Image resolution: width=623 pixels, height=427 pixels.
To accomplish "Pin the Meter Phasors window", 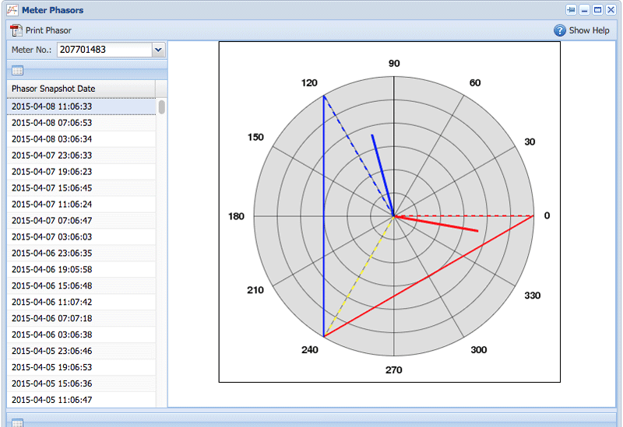I will click(x=571, y=10).
